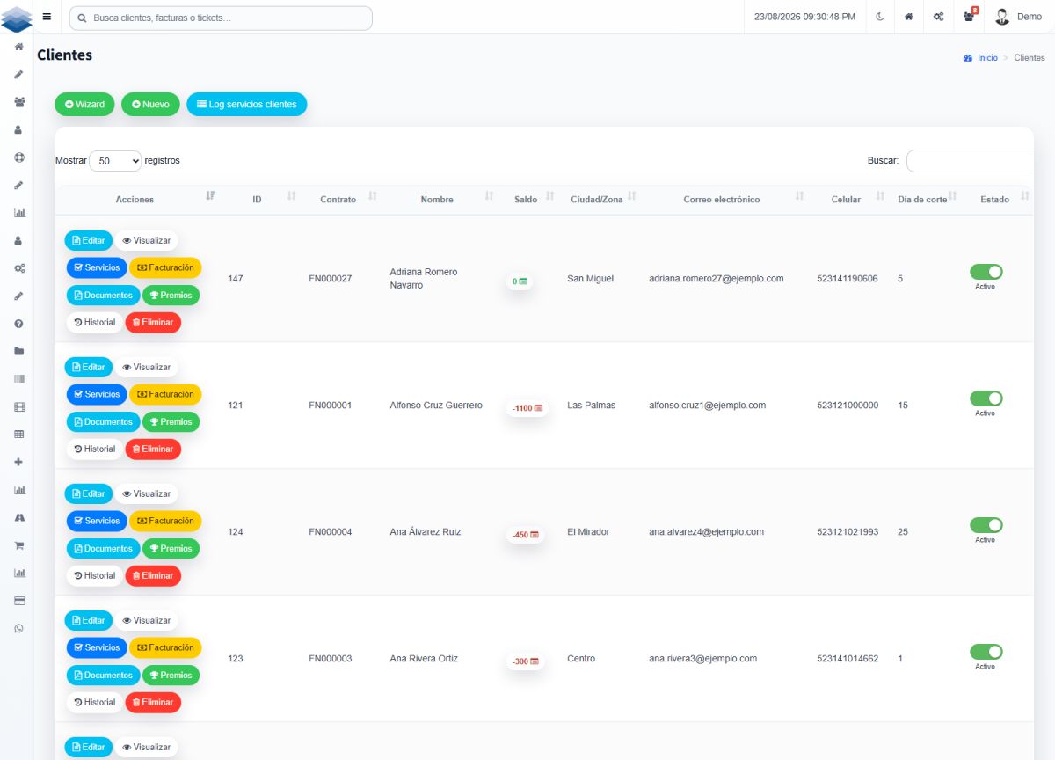The width and height of the screenshot is (1055, 760).
Task: Open the question mark help icon in sidebar
Action: coord(18,324)
